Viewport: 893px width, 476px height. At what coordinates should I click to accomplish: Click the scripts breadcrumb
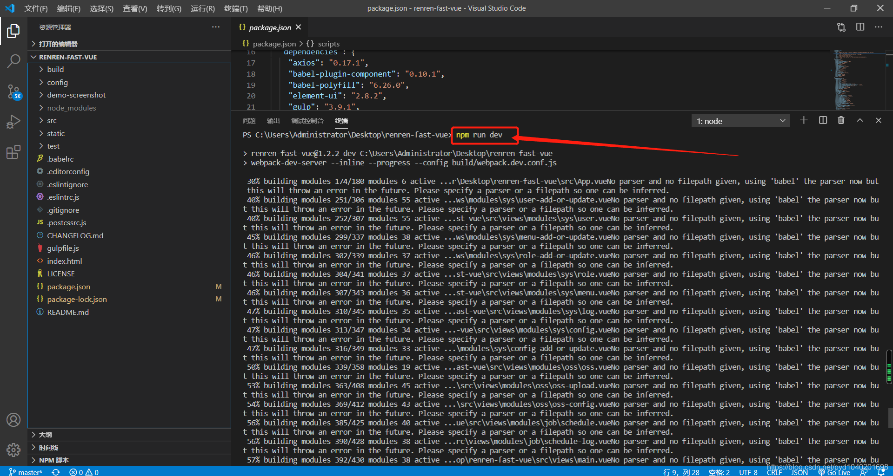coord(323,44)
